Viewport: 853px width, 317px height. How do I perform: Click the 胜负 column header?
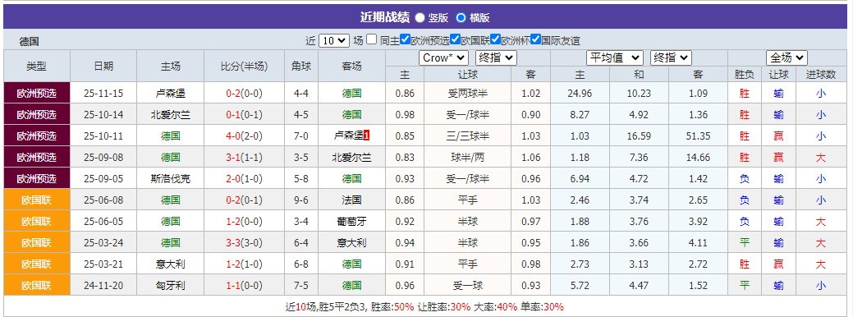(x=744, y=75)
